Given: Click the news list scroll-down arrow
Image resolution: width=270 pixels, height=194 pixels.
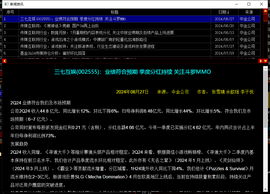Looking at the screenshot, I should (x=265, y=61).
